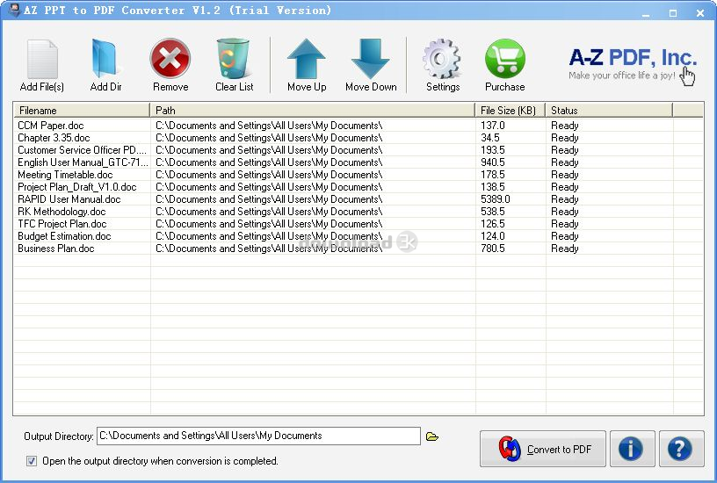Close the AZ PPT to PDF Converter
Screen dimensions: 717x483
coord(700,13)
